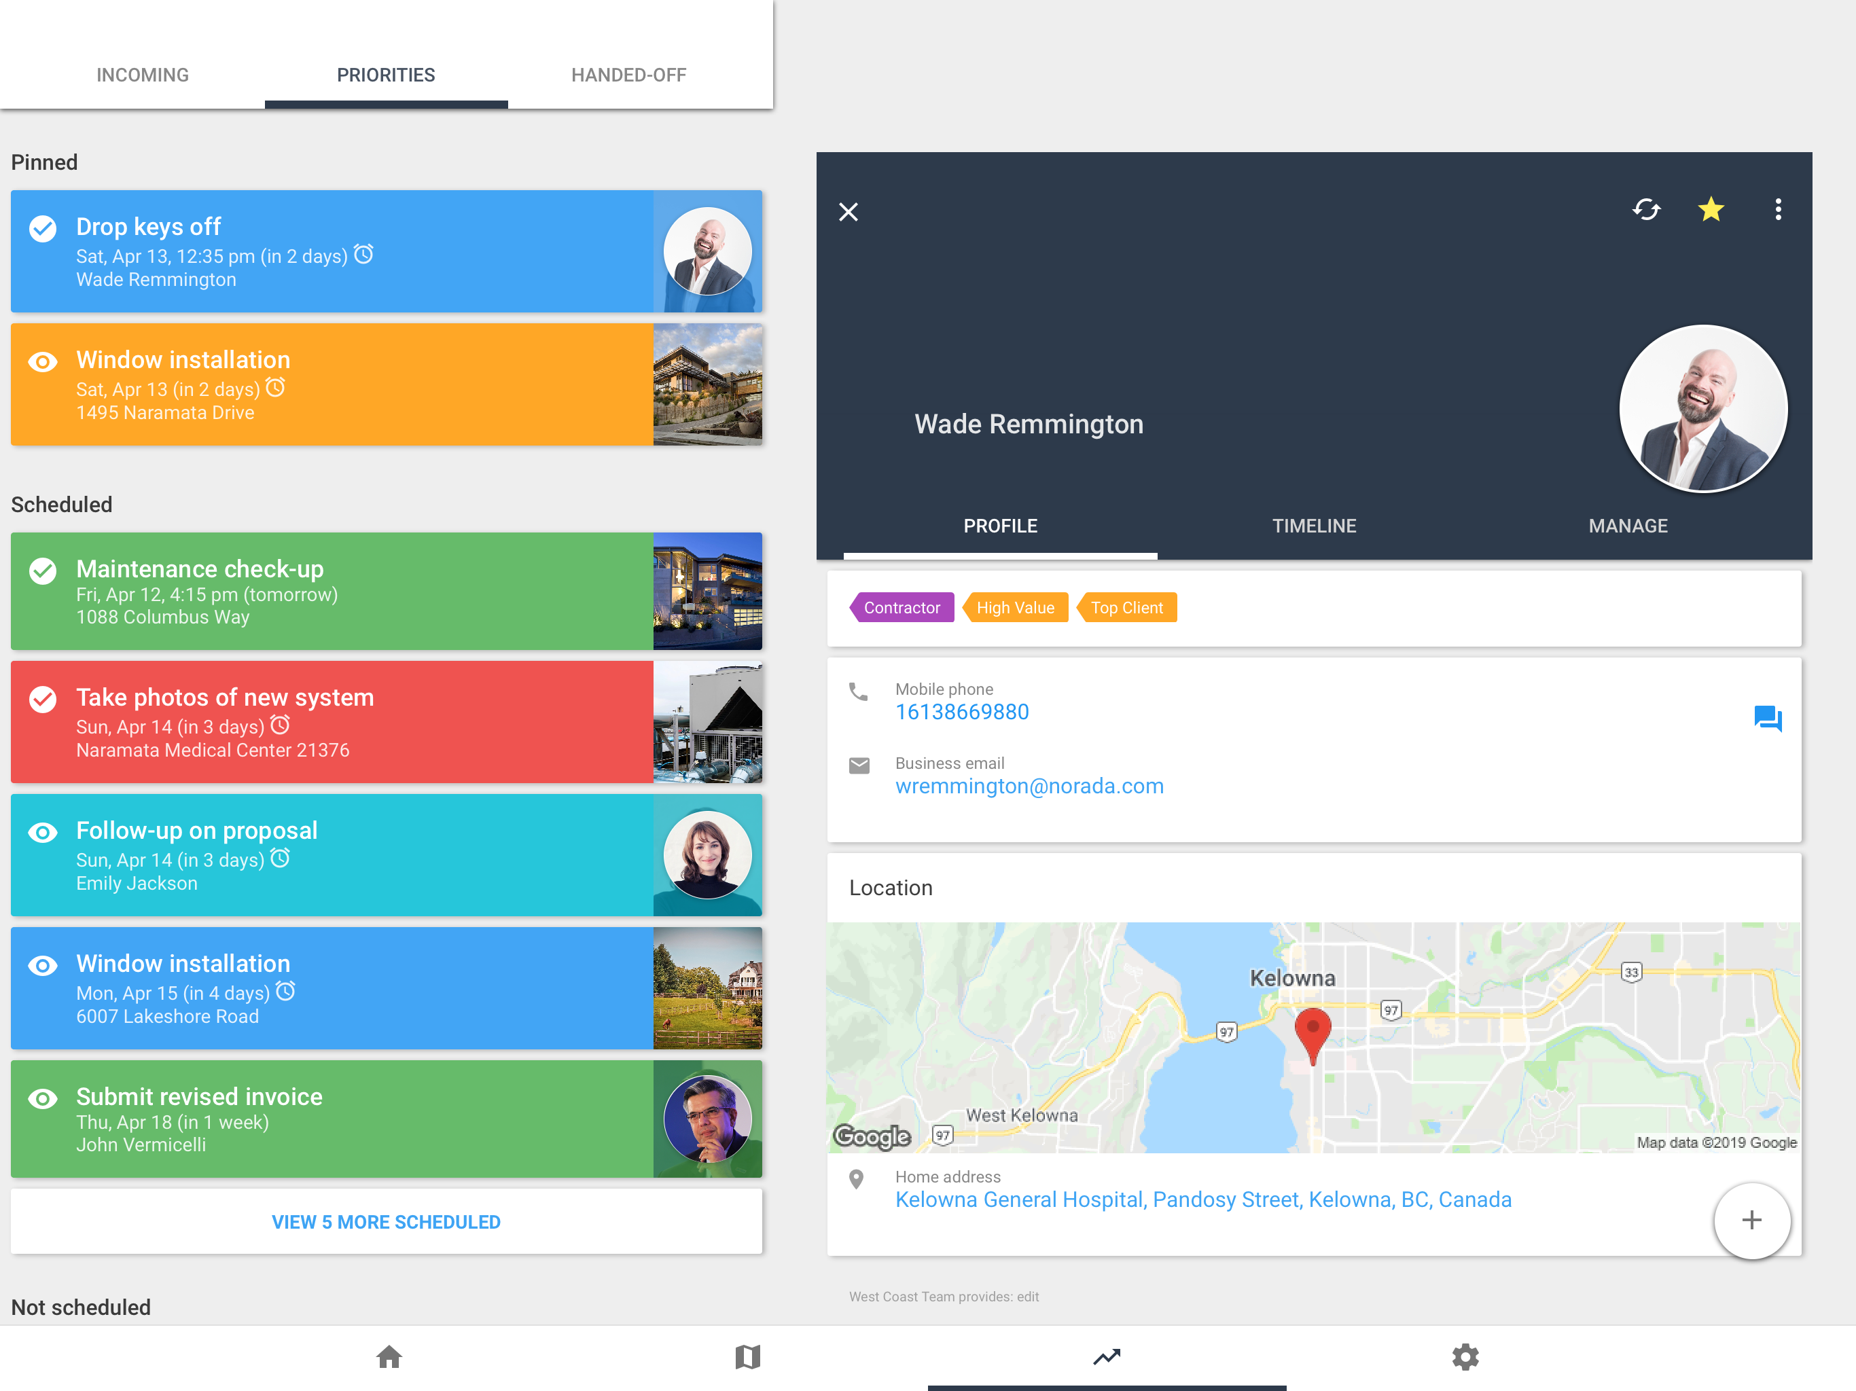Select the PRIORITIES tab
This screenshot has width=1856, height=1391.
pos(386,75)
